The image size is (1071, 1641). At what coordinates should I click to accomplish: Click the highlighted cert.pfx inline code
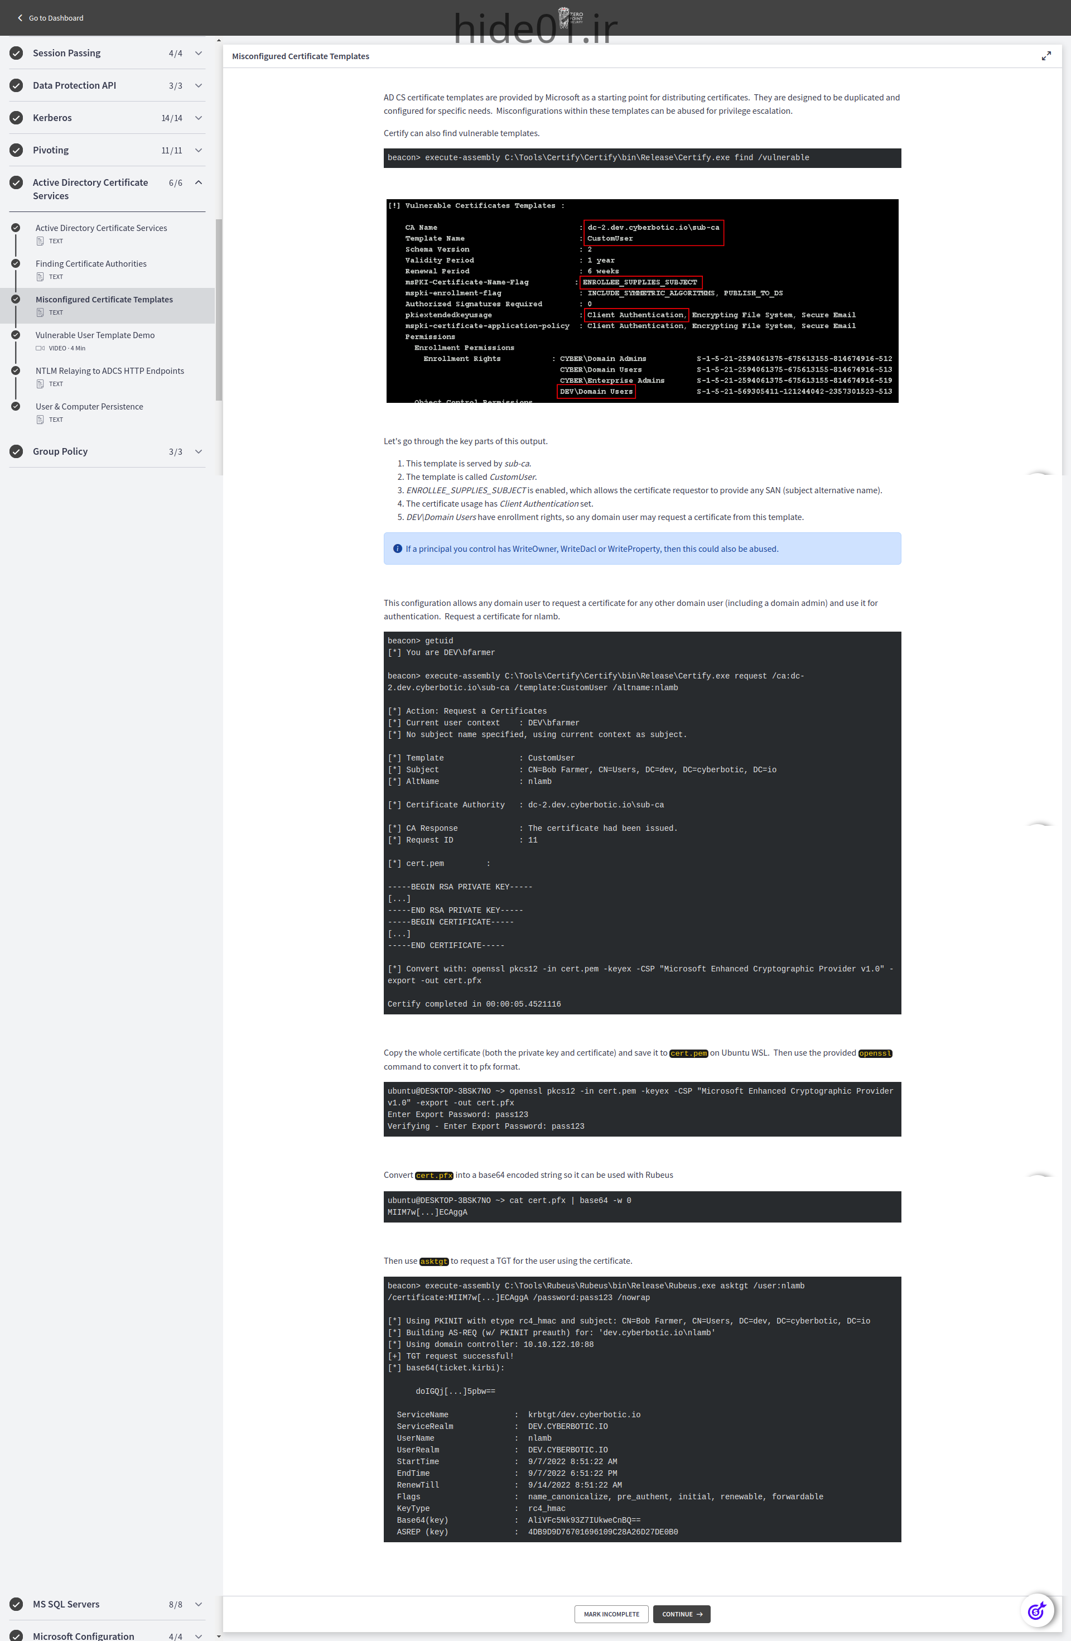coord(434,1176)
